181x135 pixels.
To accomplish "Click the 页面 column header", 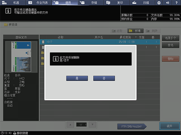I will (x=142, y=37).
